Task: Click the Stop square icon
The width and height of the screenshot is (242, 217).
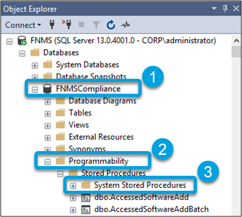Action: (x=82, y=25)
